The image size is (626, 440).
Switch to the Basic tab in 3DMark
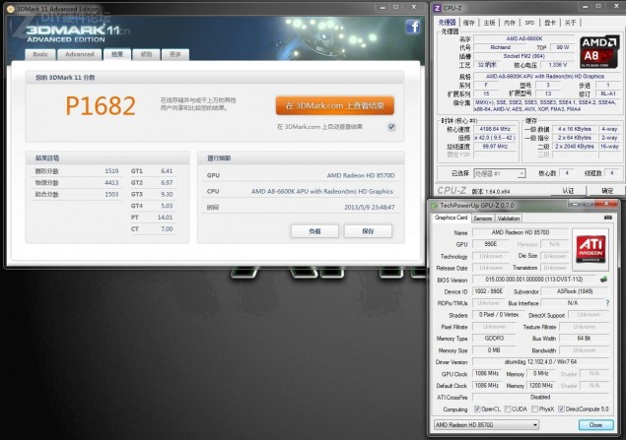(40, 54)
